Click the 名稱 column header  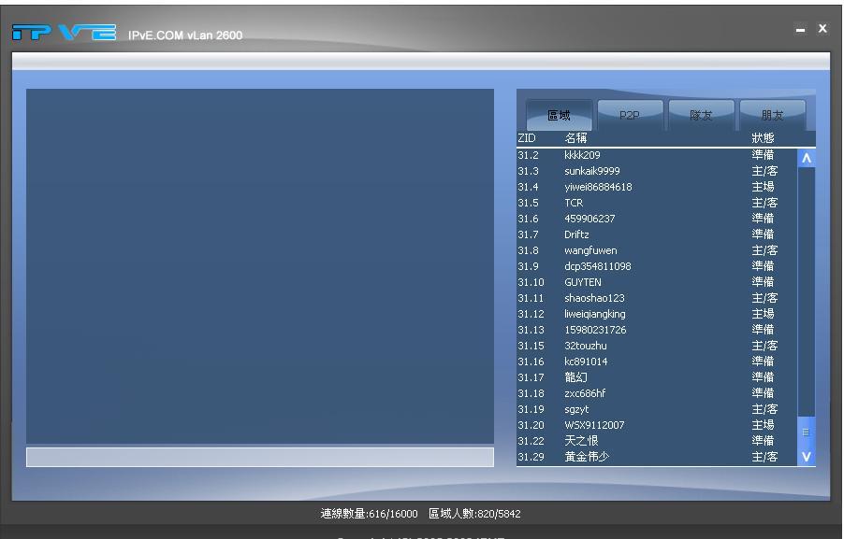[575, 138]
